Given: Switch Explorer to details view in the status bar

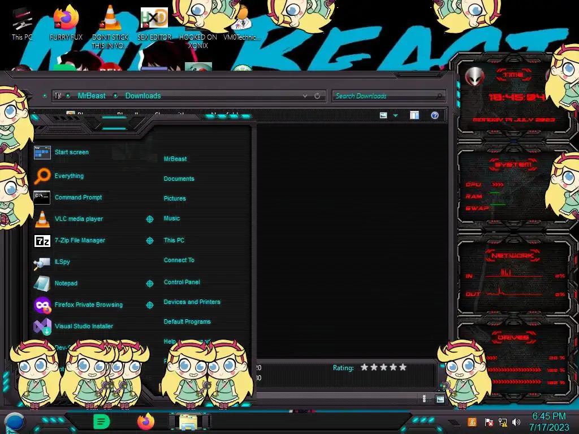Looking at the screenshot, I should point(424,399).
